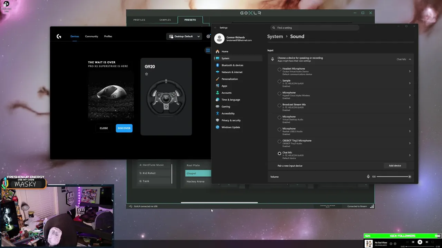Select the G920 racing wheel device card
The image size is (442, 248).
click(166, 97)
